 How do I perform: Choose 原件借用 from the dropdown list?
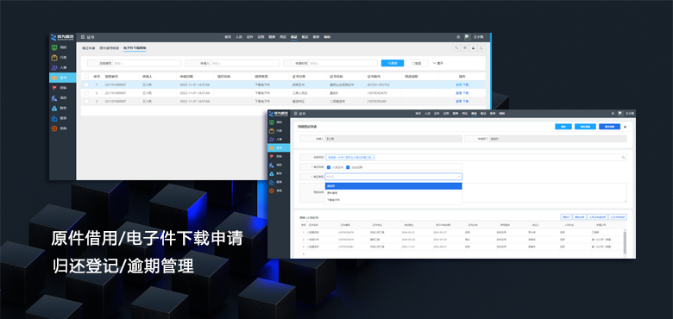pos(393,193)
